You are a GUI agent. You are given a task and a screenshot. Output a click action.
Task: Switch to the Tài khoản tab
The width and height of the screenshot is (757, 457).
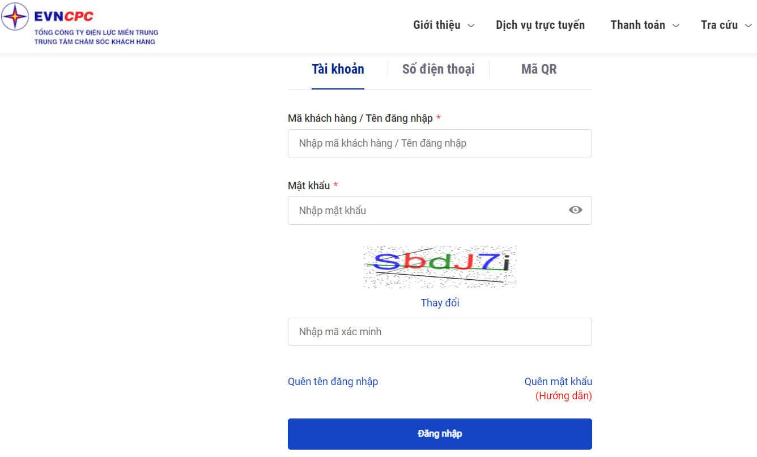tap(338, 69)
